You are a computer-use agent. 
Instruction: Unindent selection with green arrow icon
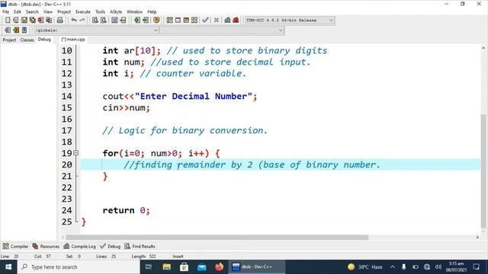click(x=146, y=21)
